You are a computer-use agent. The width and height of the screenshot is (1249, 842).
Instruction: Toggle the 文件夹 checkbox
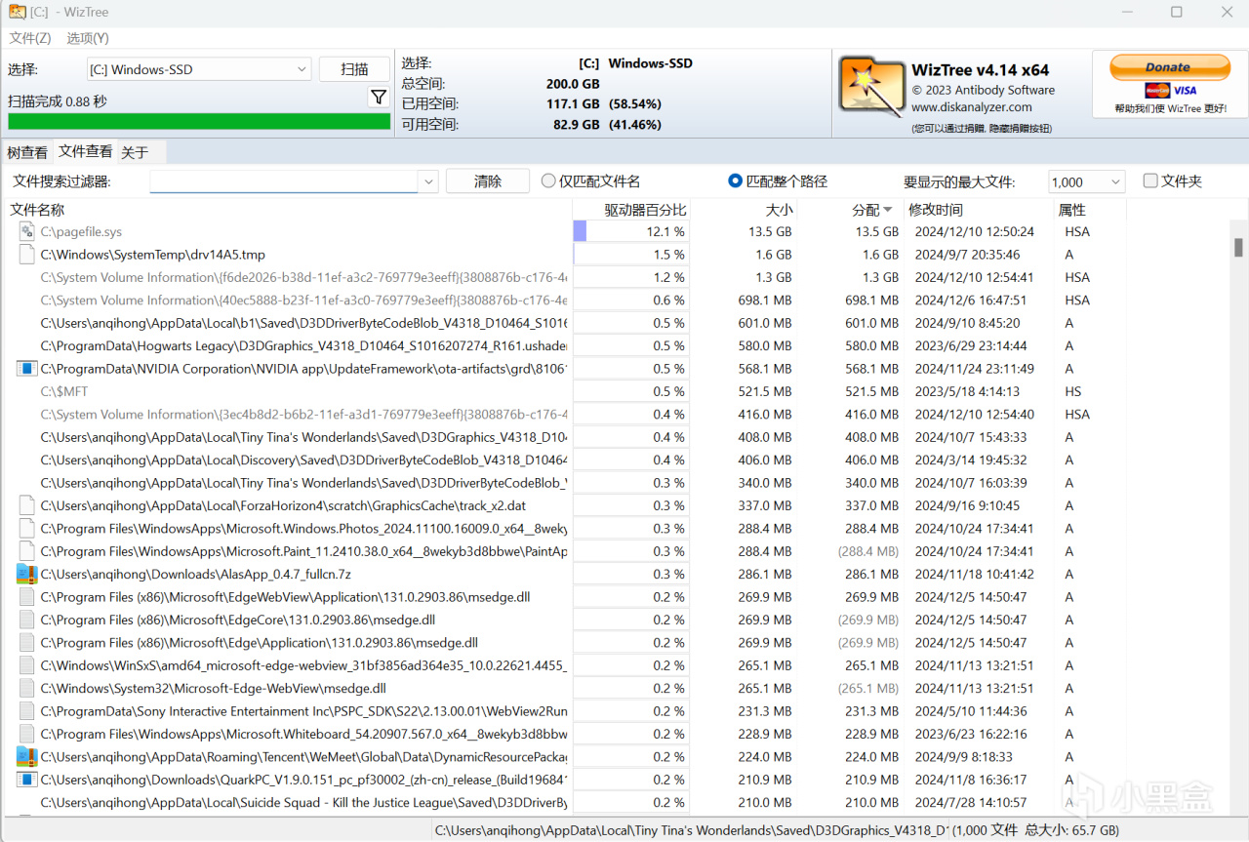point(1150,180)
